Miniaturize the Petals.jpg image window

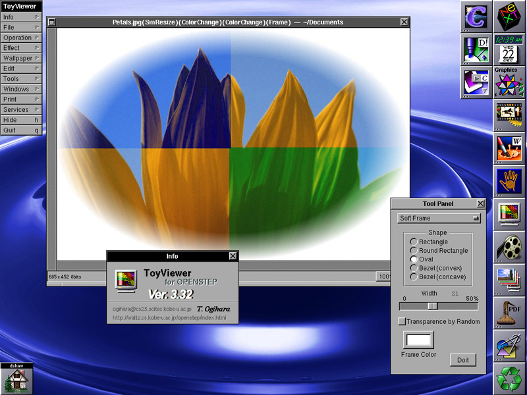52,22
